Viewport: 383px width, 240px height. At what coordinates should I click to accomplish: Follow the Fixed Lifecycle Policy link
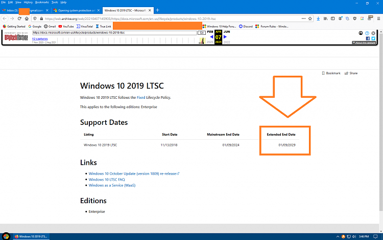[x=141, y=97]
